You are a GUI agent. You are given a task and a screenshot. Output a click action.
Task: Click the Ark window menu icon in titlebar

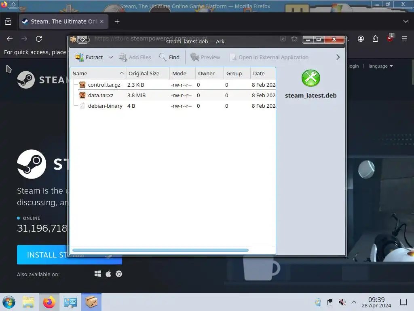pyautogui.click(x=73, y=40)
